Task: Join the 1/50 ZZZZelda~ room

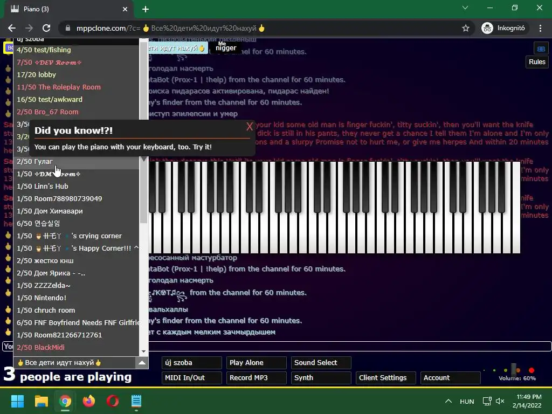Action: point(77,286)
